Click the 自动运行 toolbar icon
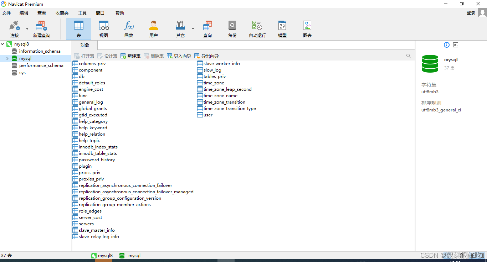The image size is (487, 262). 257,26
